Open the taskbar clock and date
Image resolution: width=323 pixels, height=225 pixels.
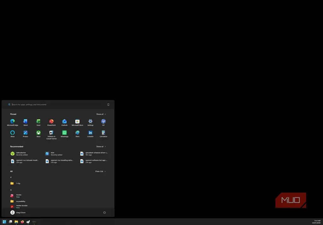[316, 222]
